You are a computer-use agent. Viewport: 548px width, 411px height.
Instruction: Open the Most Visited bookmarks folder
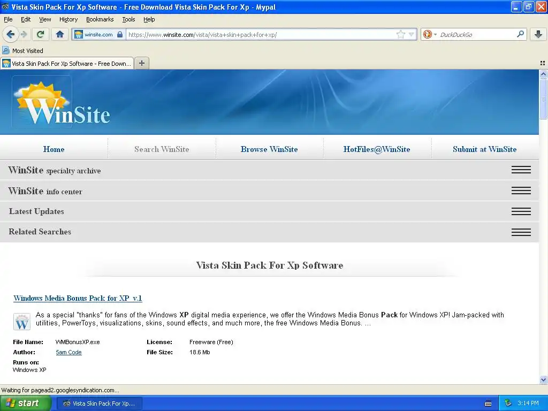click(x=23, y=51)
